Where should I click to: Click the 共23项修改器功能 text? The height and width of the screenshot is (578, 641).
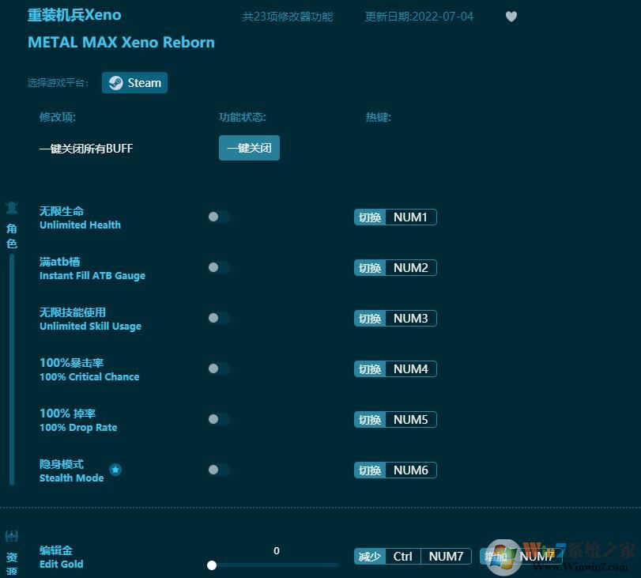pos(288,17)
